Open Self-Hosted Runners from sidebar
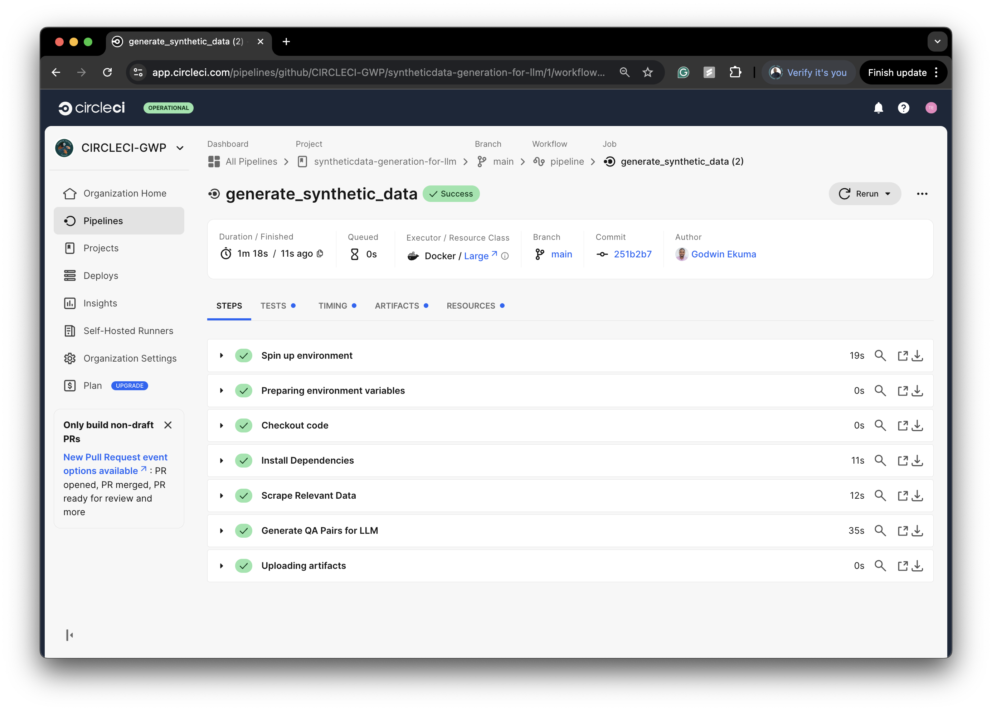This screenshot has height=711, width=992. click(x=128, y=331)
